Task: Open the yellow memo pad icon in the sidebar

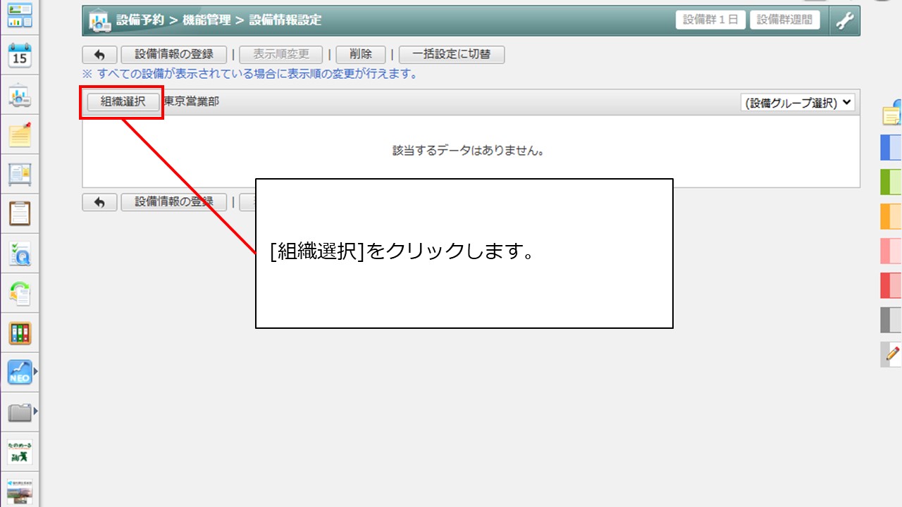Action: click(19, 134)
